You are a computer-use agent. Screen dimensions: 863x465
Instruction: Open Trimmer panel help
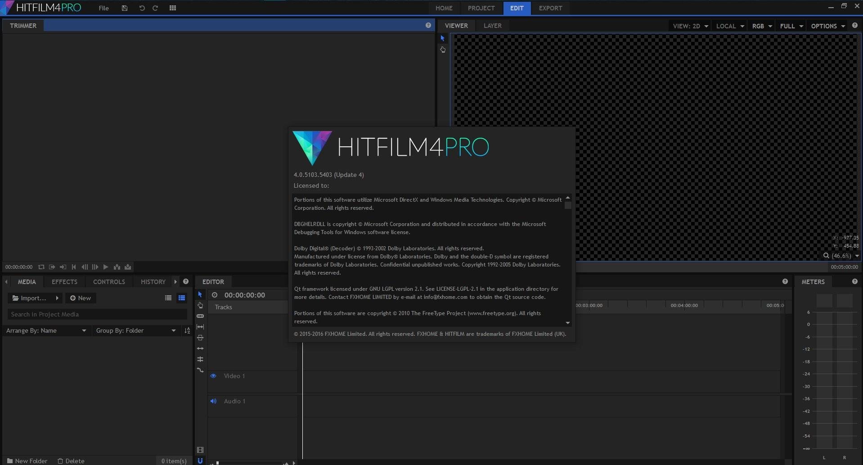(x=428, y=25)
